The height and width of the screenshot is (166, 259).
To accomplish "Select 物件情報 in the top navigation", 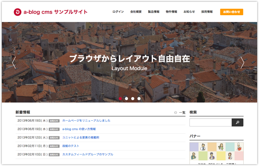I will tap(171, 12).
